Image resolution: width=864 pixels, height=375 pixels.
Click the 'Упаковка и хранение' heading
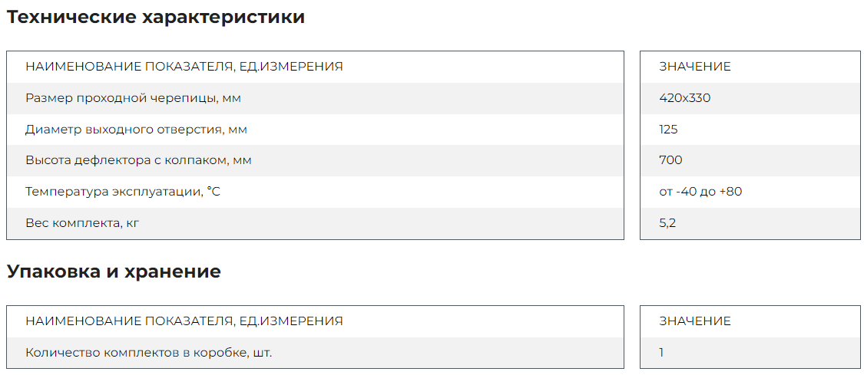click(x=114, y=271)
